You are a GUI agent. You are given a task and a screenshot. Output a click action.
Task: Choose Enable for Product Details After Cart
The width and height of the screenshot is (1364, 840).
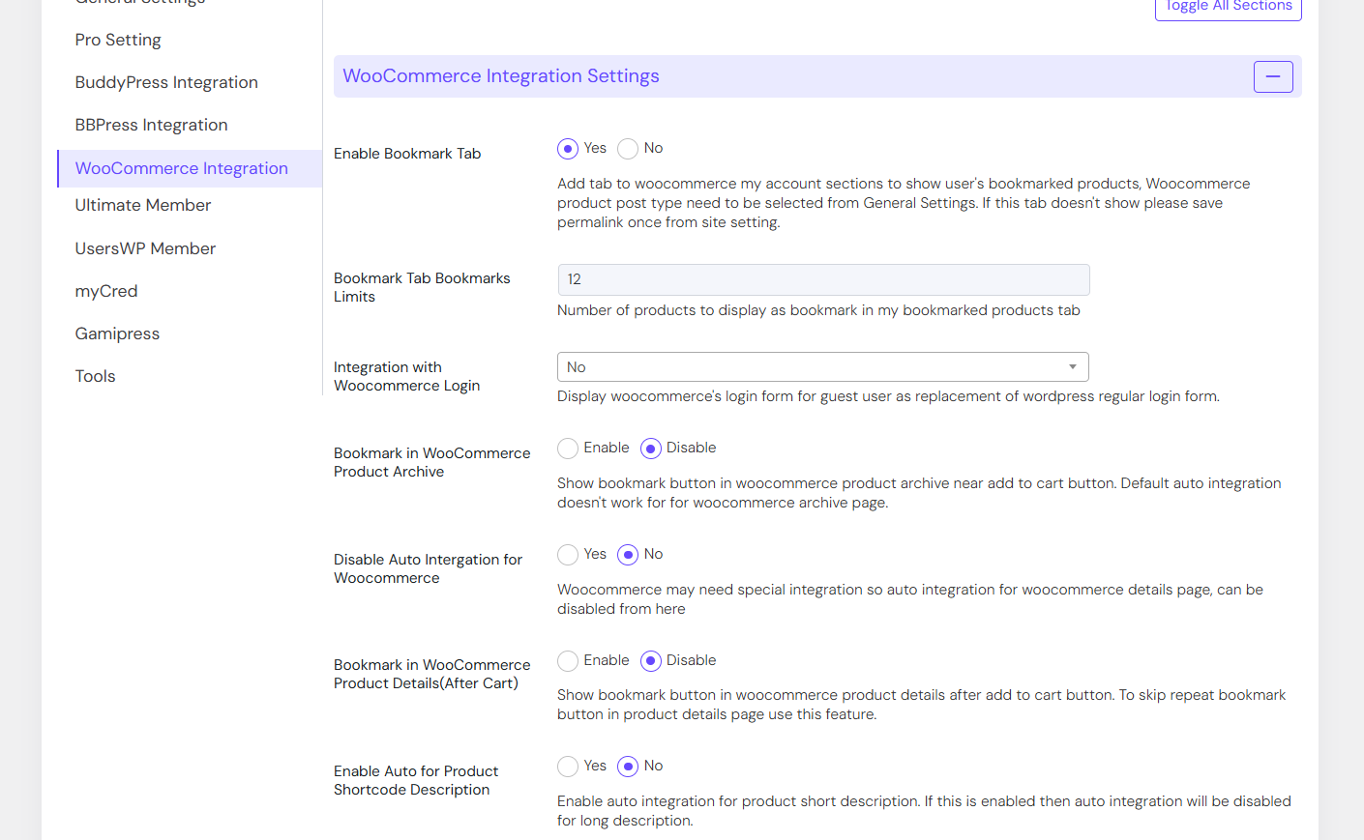(568, 661)
